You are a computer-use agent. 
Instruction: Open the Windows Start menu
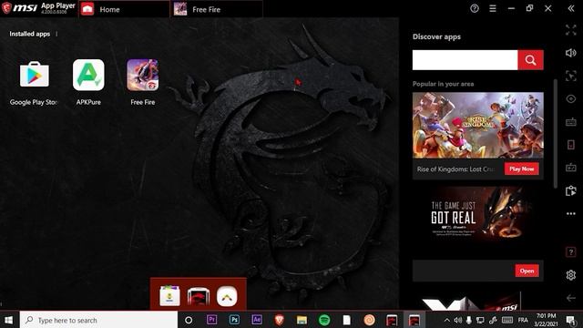(9, 320)
